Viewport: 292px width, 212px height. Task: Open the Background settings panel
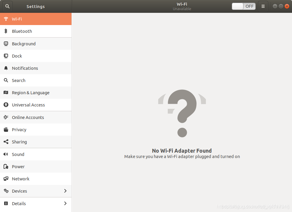pyautogui.click(x=36, y=44)
